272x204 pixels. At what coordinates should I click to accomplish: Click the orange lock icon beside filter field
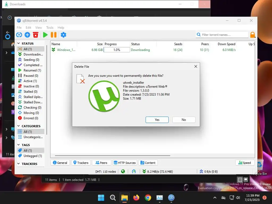(253, 35)
